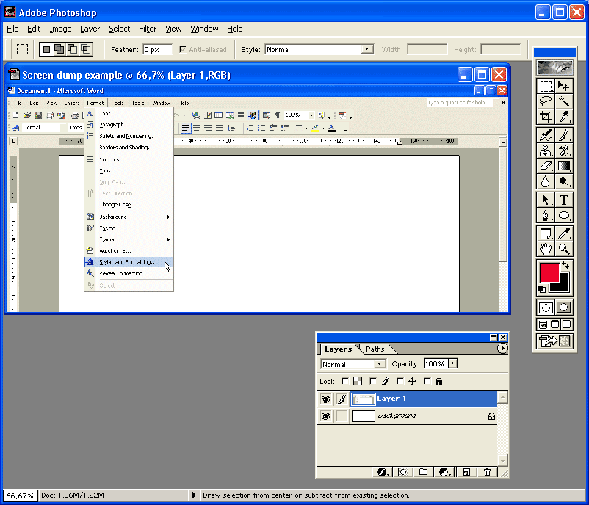Switch to Standard editing mode

pyautogui.click(x=546, y=308)
